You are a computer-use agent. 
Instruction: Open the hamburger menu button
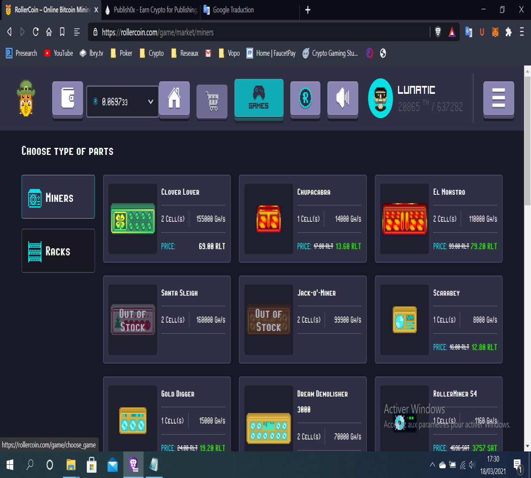click(499, 99)
